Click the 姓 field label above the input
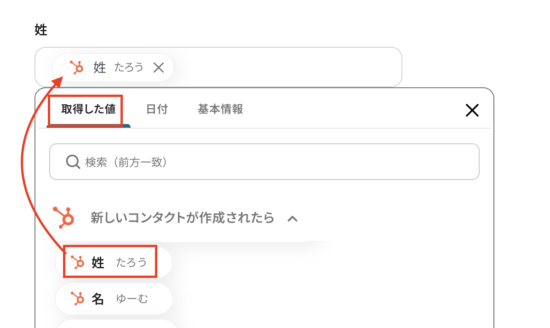 [x=41, y=30]
